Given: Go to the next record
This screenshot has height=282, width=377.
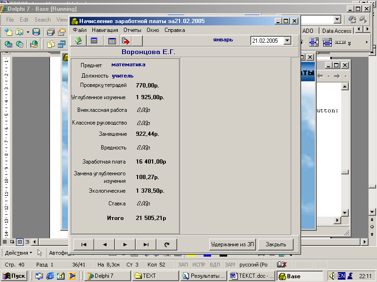Looking at the screenshot, I should pos(125,244).
